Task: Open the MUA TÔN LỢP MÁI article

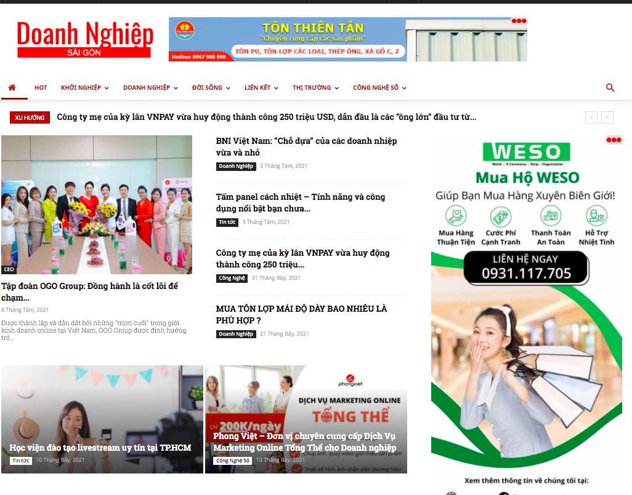Action: (x=301, y=314)
